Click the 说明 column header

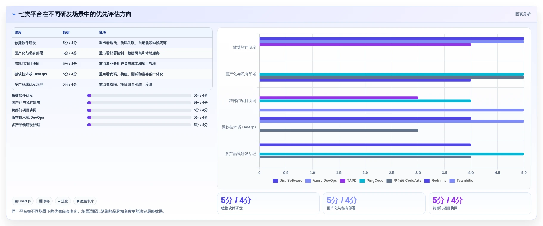(x=102, y=32)
